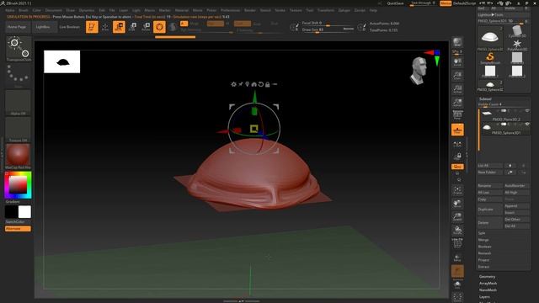This screenshot has height=303, width=539.
Task: Click the Rotate view icon in right shelf
Action: pos(457,230)
